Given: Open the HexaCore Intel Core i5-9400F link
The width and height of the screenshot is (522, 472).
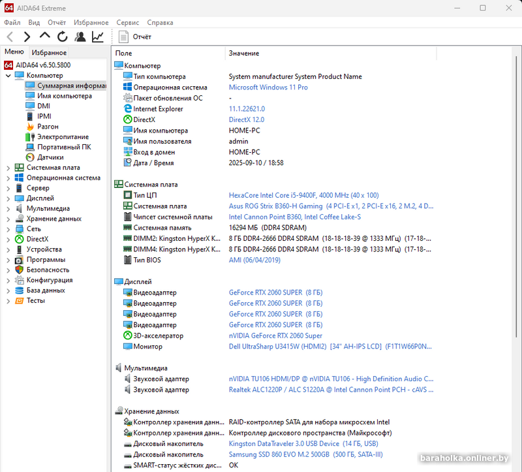Looking at the screenshot, I should 303,195.
